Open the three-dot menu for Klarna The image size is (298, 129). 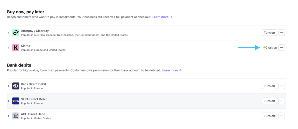click(x=281, y=48)
